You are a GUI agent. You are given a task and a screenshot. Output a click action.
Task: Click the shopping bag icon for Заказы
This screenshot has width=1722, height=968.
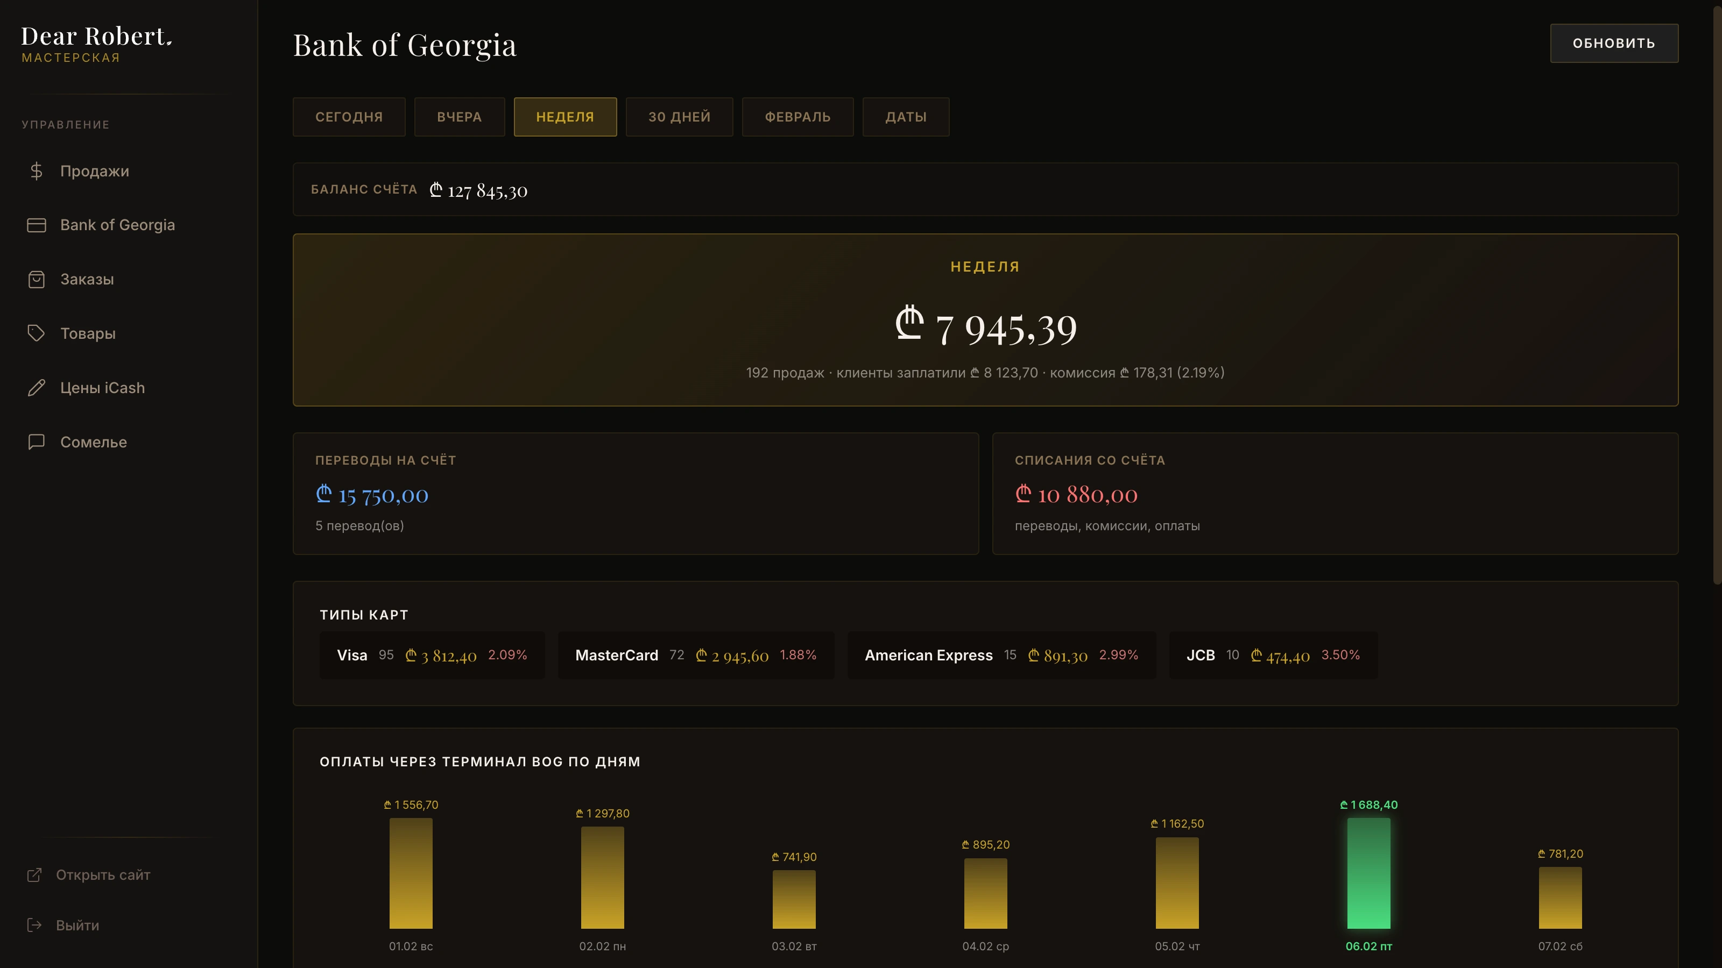click(x=36, y=279)
